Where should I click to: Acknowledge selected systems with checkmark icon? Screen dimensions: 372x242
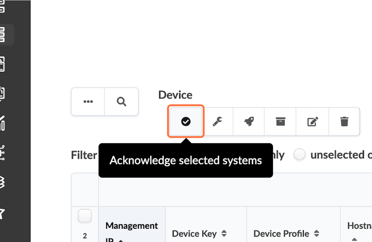pos(186,121)
